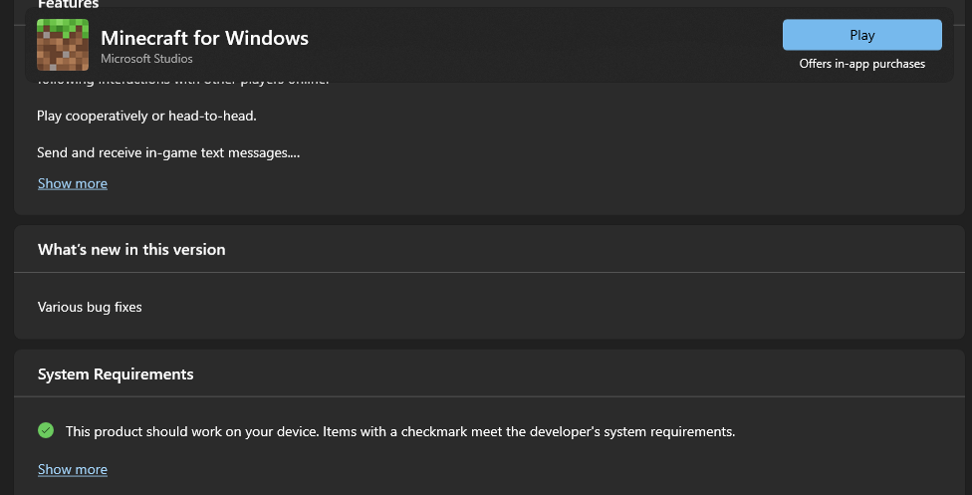972x495 pixels.
Task: Click the Features heading at the top
Action: point(68,5)
